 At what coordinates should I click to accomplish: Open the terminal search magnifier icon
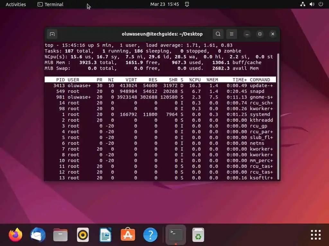tap(218, 34)
